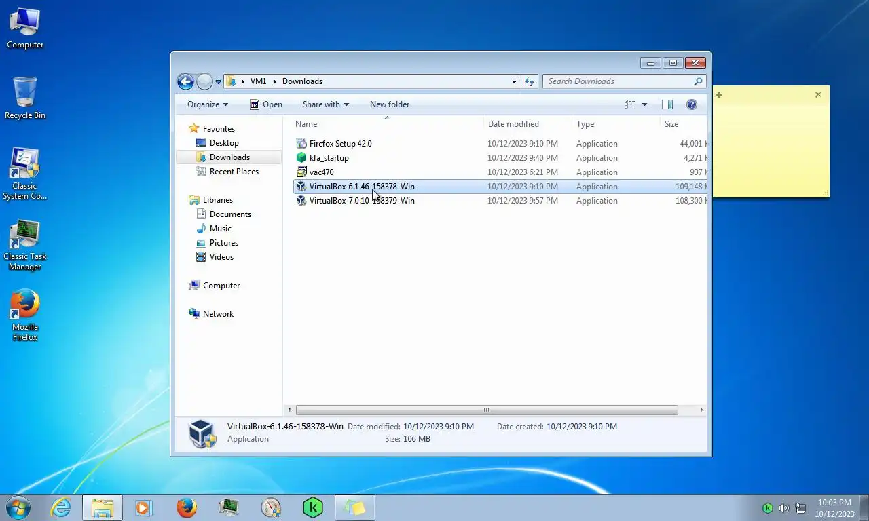Open address bar previous locations dropdown
Image resolution: width=869 pixels, height=521 pixels.
[514, 81]
